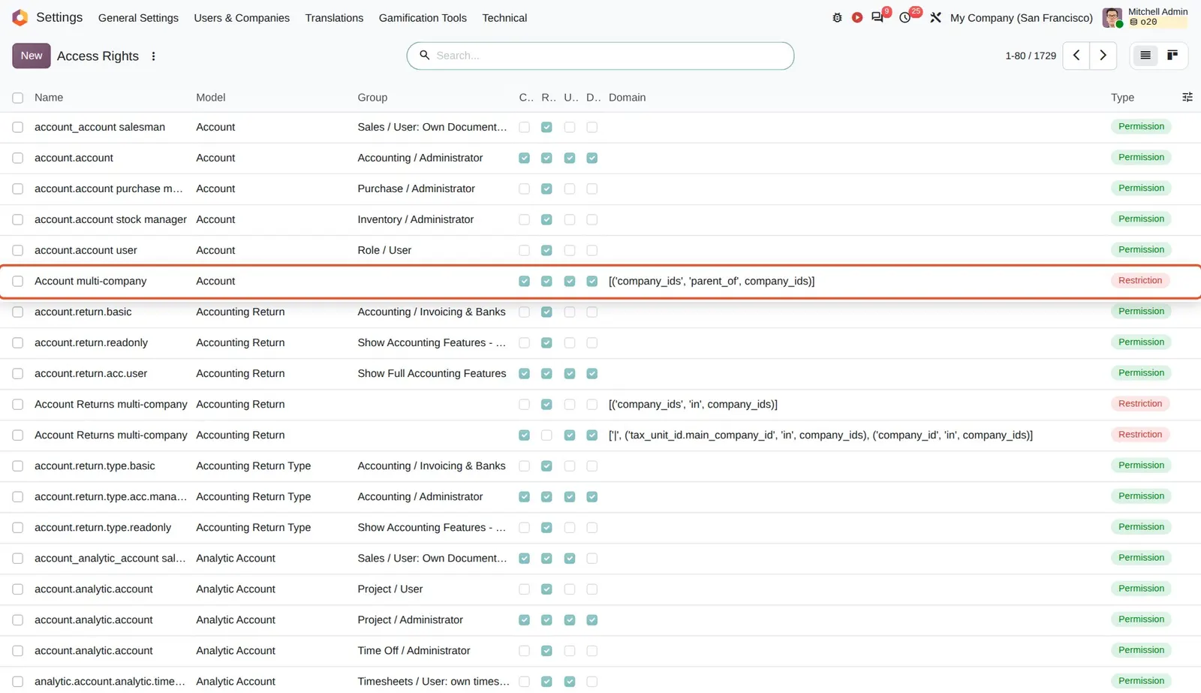
Task: Click the domain "[('company_ids', 'in', company_ids)]"
Action: pyautogui.click(x=693, y=405)
